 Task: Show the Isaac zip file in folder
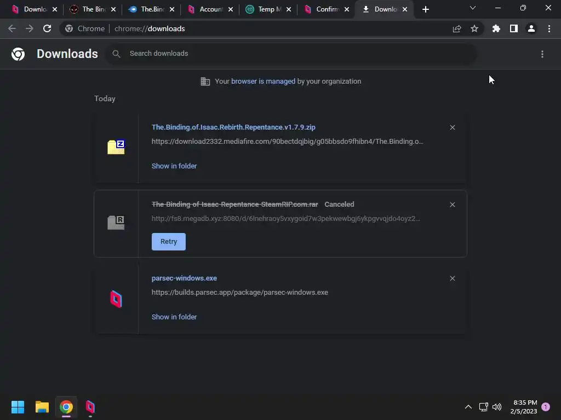coord(174,166)
